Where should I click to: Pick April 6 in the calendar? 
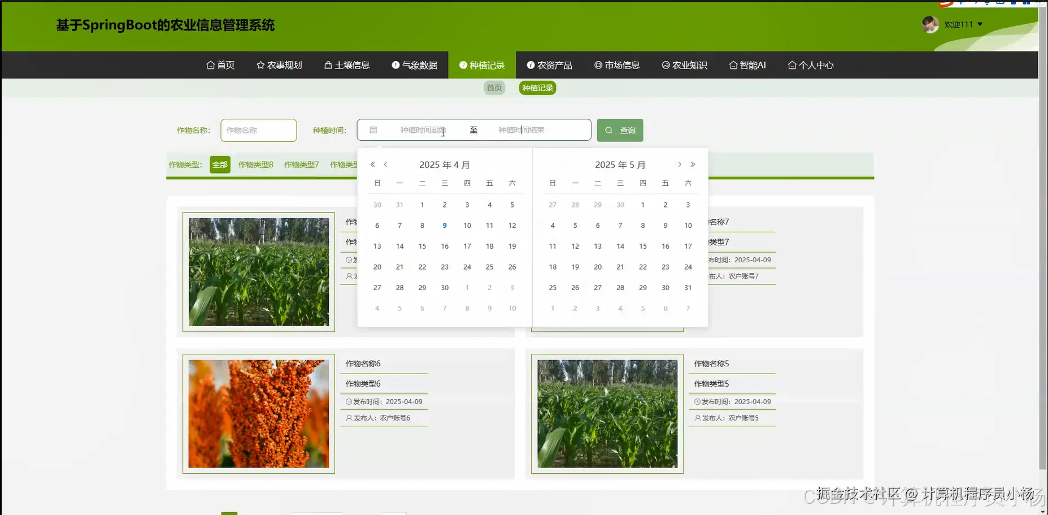[x=377, y=226]
